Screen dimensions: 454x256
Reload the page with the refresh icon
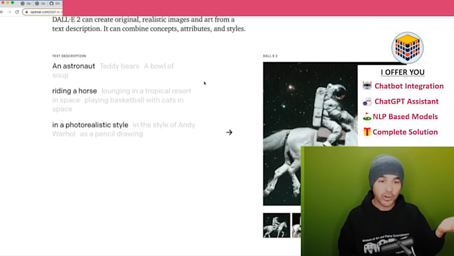tap(17, 12)
